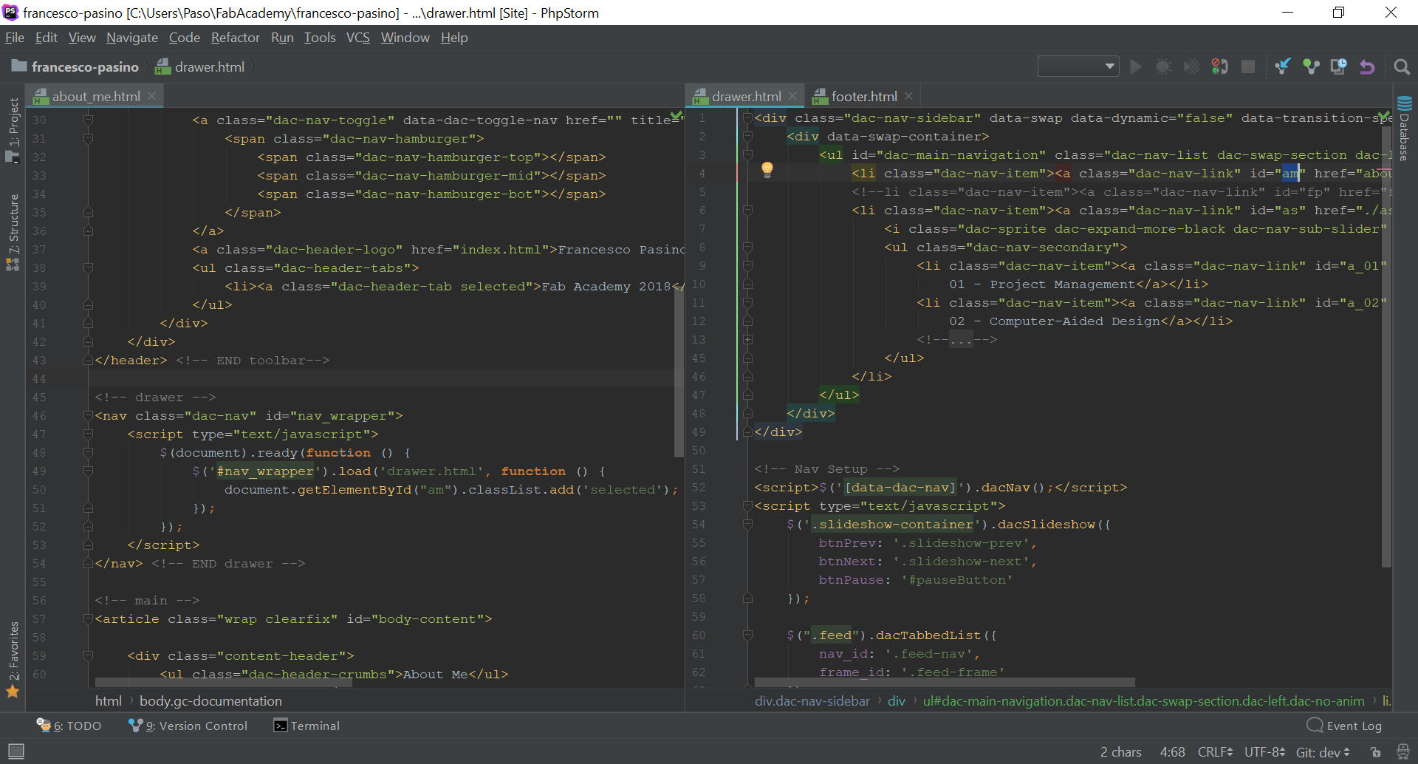Image resolution: width=1418 pixels, height=764 pixels.
Task: Open the Version Control tool window
Action: click(188, 726)
